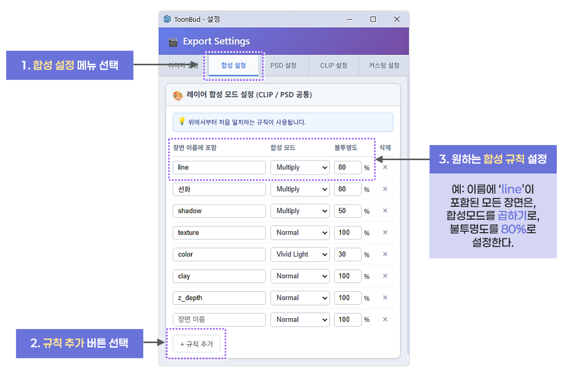Open blend mode dropdown for 선화 rule
The width and height of the screenshot is (564, 383).
coord(300,189)
